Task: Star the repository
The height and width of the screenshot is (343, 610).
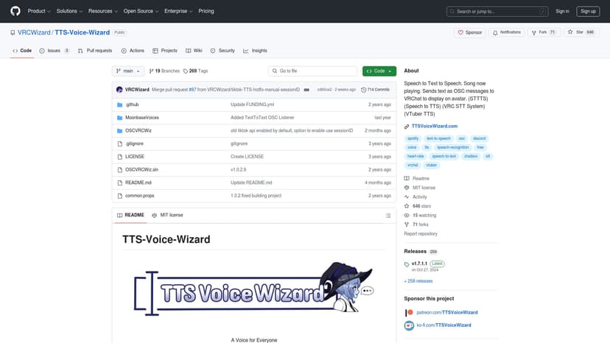Action: 581,32
